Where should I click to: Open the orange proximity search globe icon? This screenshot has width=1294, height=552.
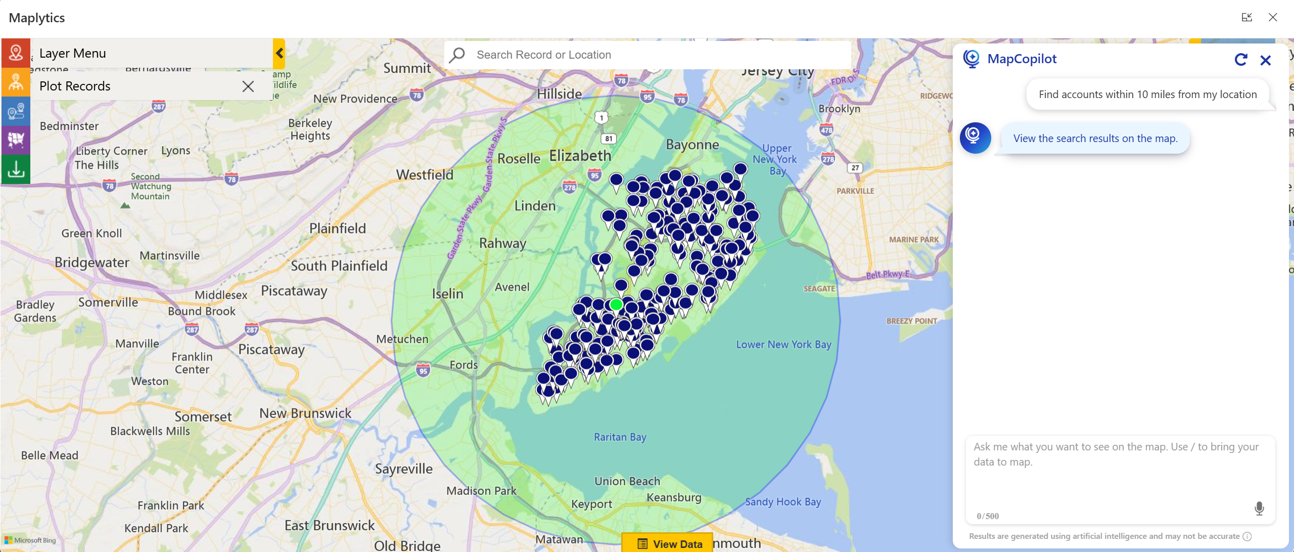[x=16, y=82]
